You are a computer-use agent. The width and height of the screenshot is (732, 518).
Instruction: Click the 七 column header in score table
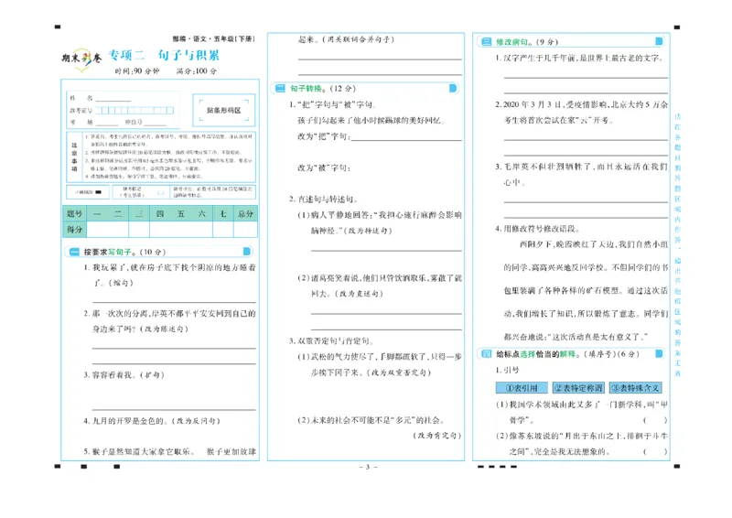click(223, 213)
